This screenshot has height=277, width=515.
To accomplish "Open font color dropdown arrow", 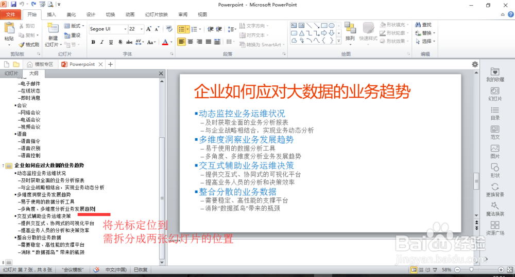I will (x=171, y=42).
